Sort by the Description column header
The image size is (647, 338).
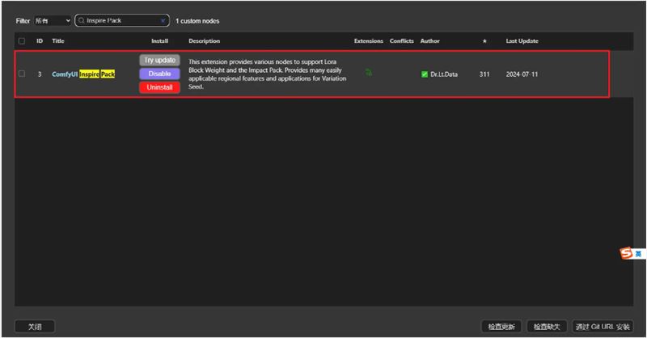(205, 41)
